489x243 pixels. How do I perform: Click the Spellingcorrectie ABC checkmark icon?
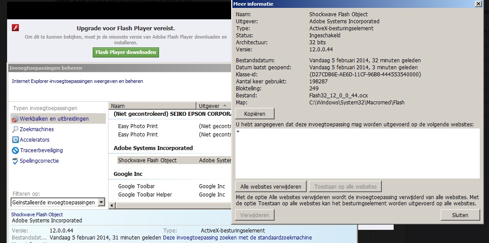point(15,161)
